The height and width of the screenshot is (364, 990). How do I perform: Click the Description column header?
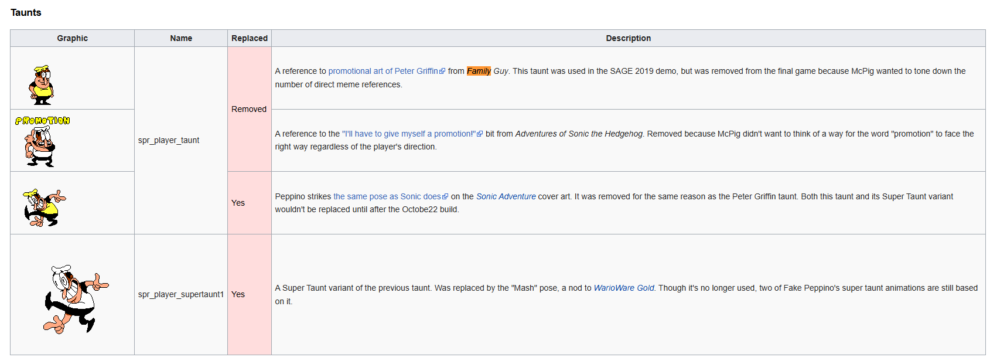click(629, 38)
